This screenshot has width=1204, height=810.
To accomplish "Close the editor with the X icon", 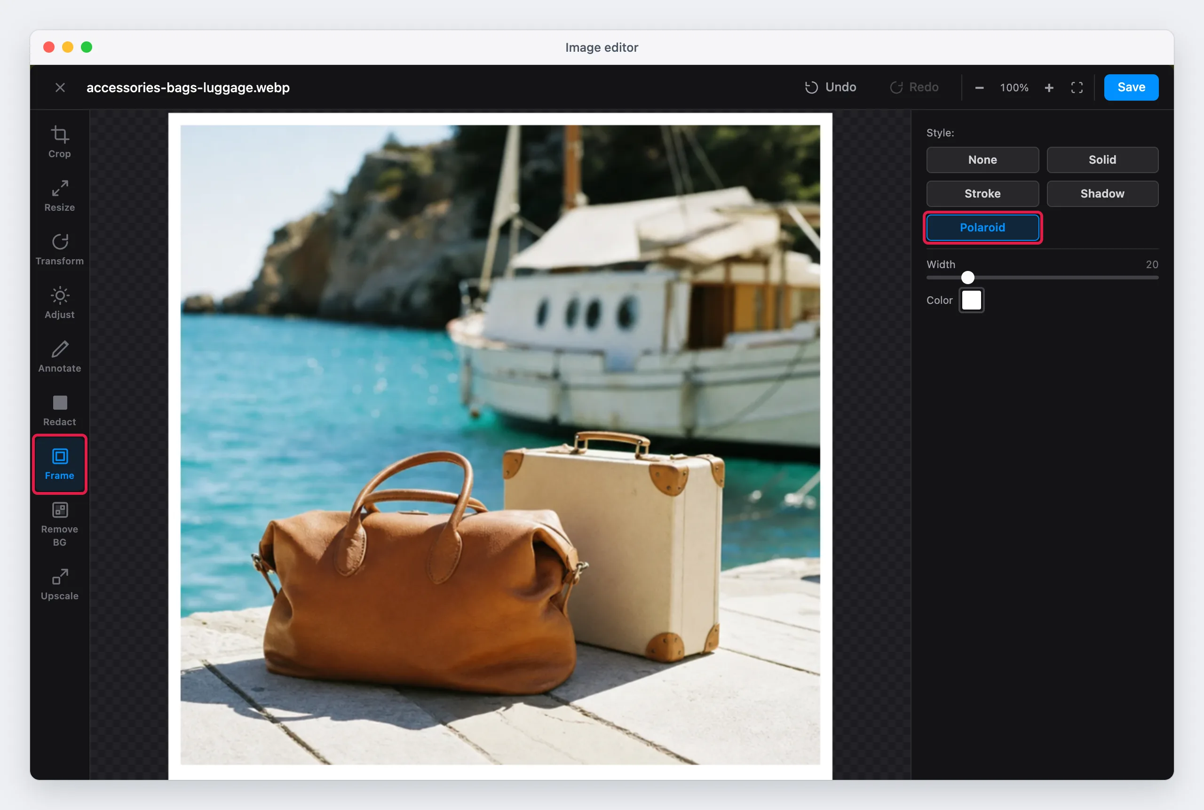I will point(60,87).
